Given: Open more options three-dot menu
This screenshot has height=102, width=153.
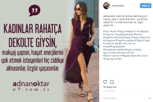Looking at the screenshot, I should tap(150, 98).
